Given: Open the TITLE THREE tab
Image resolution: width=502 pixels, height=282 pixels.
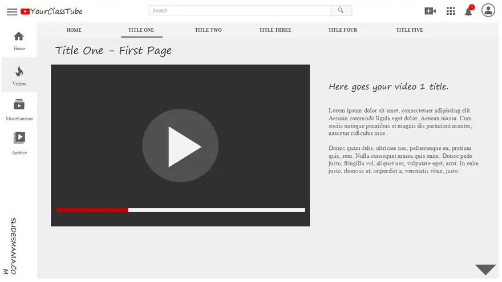Looking at the screenshot, I should point(275,30).
